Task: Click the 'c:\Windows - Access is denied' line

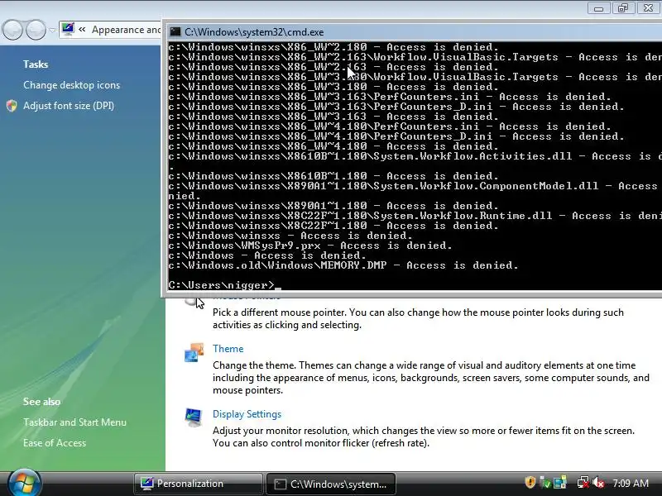Action: click(266, 255)
